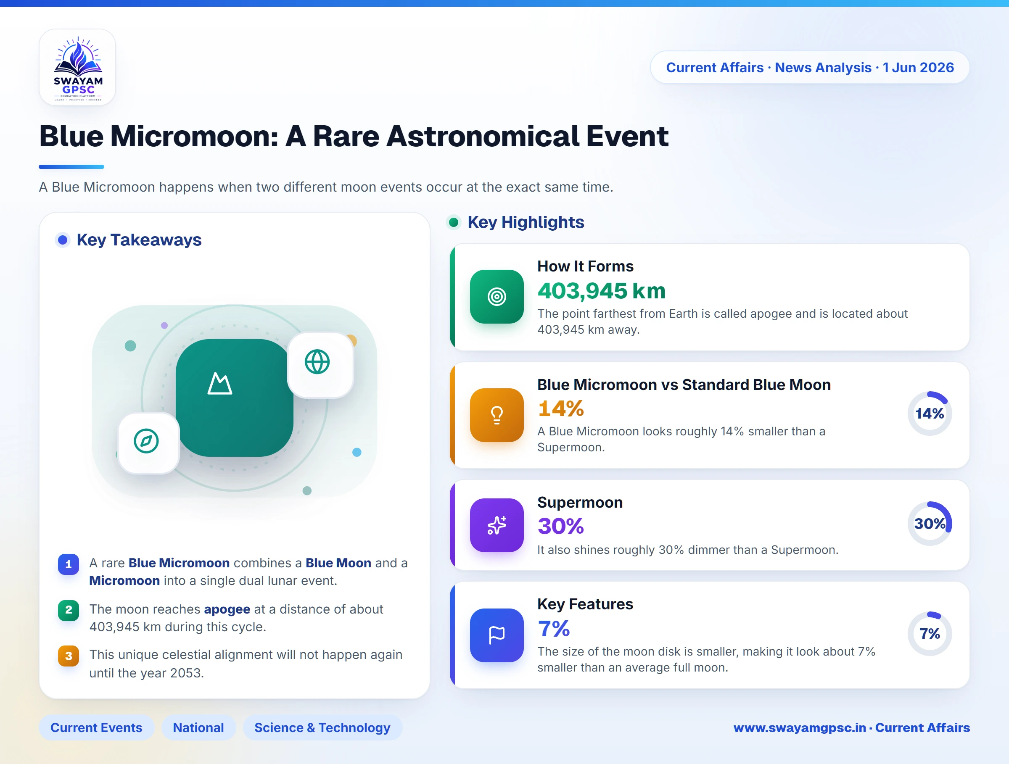This screenshot has height=764, width=1009.
Task: Click the Key Highlights heading
Action: pyautogui.click(x=526, y=222)
